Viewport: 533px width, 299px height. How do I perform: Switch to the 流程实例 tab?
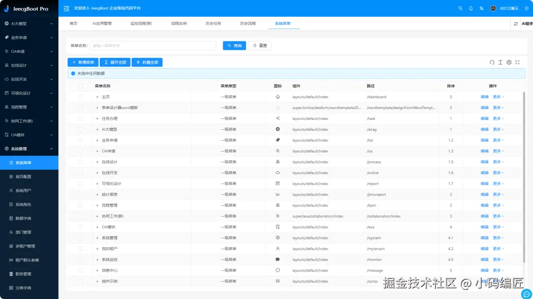(179, 24)
